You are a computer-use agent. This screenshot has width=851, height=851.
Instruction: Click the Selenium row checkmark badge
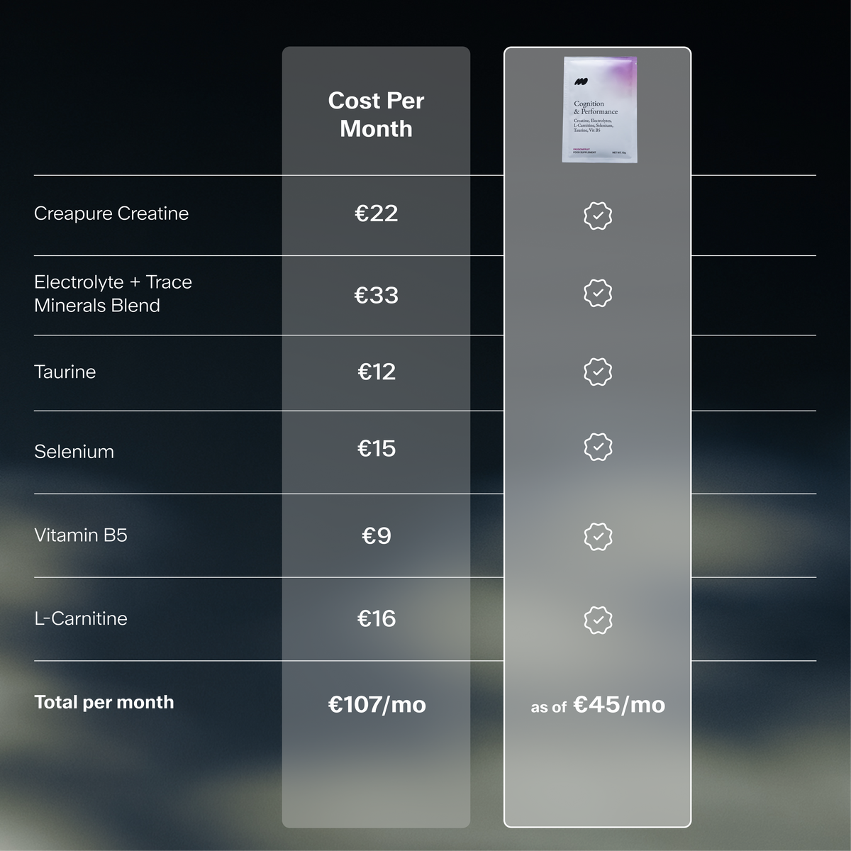598,447
